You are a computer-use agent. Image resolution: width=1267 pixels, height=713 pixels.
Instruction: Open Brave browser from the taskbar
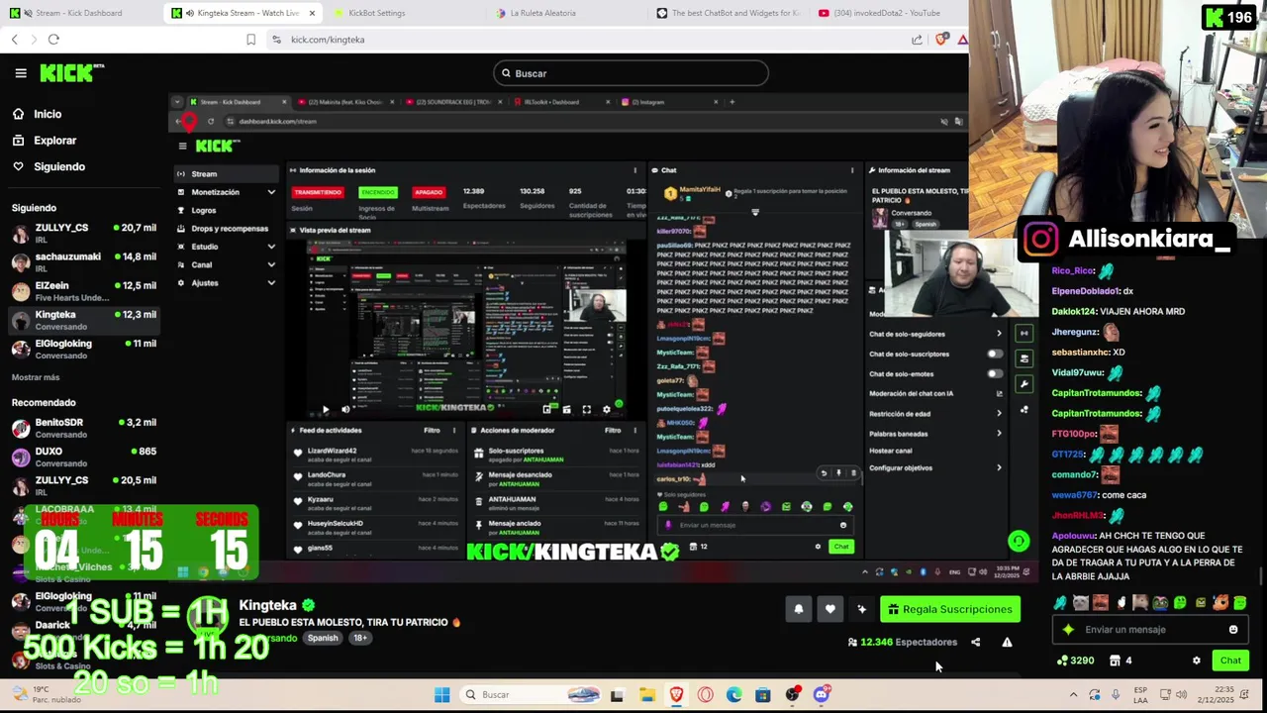coord(676,695)
